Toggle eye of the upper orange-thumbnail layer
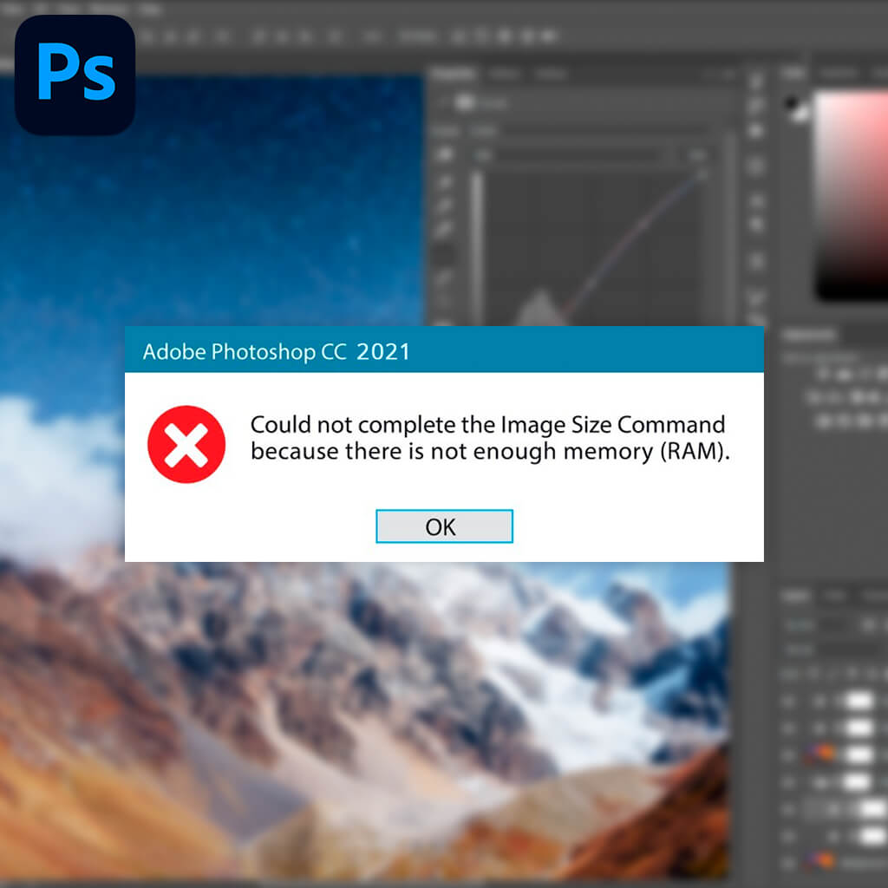Screen dimensions: 888x888 coord(788,755)
